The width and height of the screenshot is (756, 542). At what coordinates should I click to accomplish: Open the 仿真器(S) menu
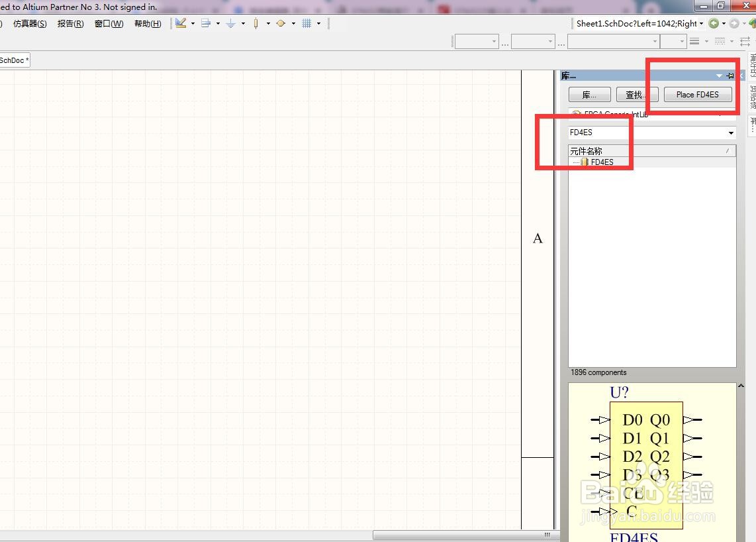pyautogui.click(x=30, y=24)
